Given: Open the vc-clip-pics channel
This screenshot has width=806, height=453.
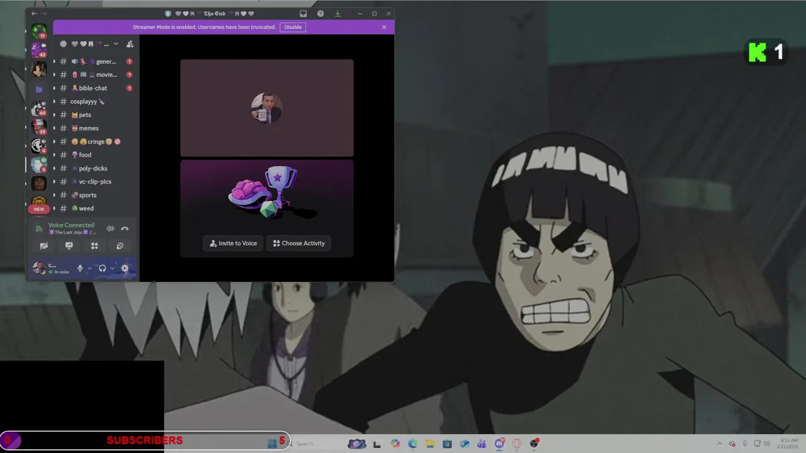Looking at the screenshot, I should click(93, 182).
